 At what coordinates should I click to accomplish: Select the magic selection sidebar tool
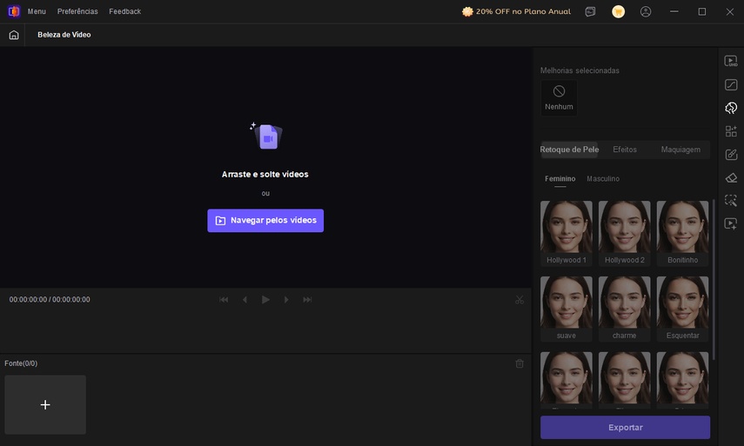click(x=731, y=201)
